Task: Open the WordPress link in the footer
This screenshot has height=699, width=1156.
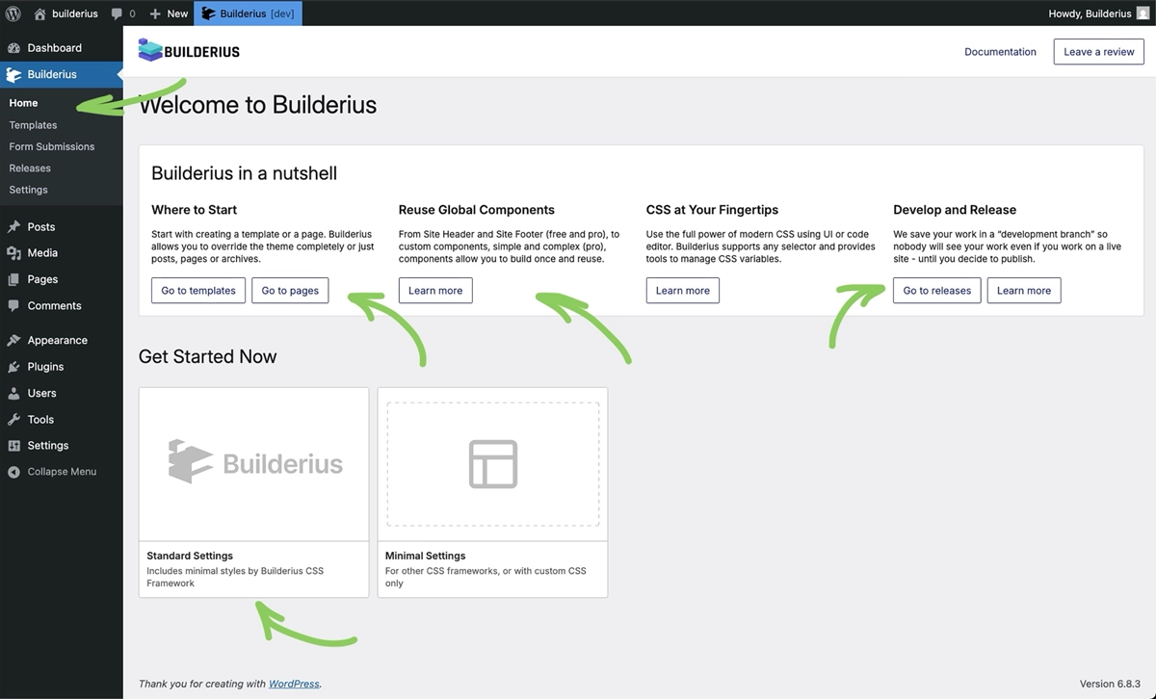Action: pyautogui.click(x=294, y=684)
